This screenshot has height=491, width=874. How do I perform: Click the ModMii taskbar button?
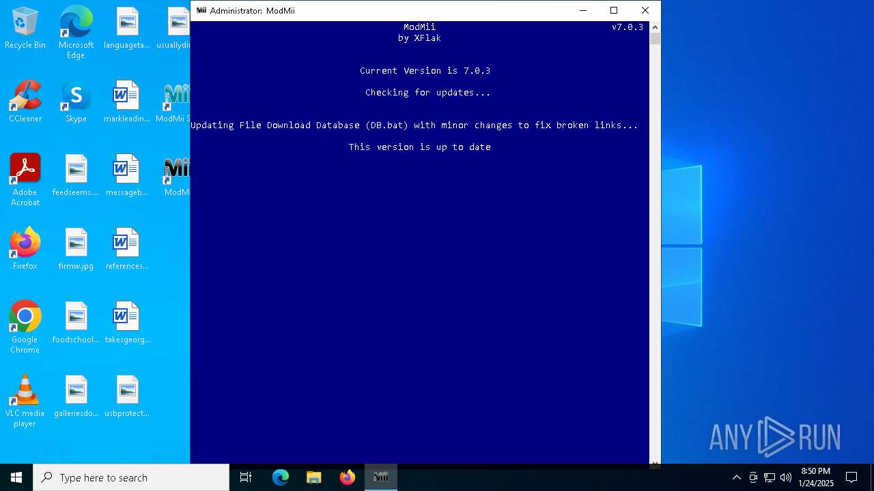381,477
